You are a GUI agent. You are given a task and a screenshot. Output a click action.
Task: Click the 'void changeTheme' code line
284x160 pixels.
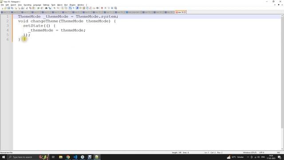click(67, 21)
